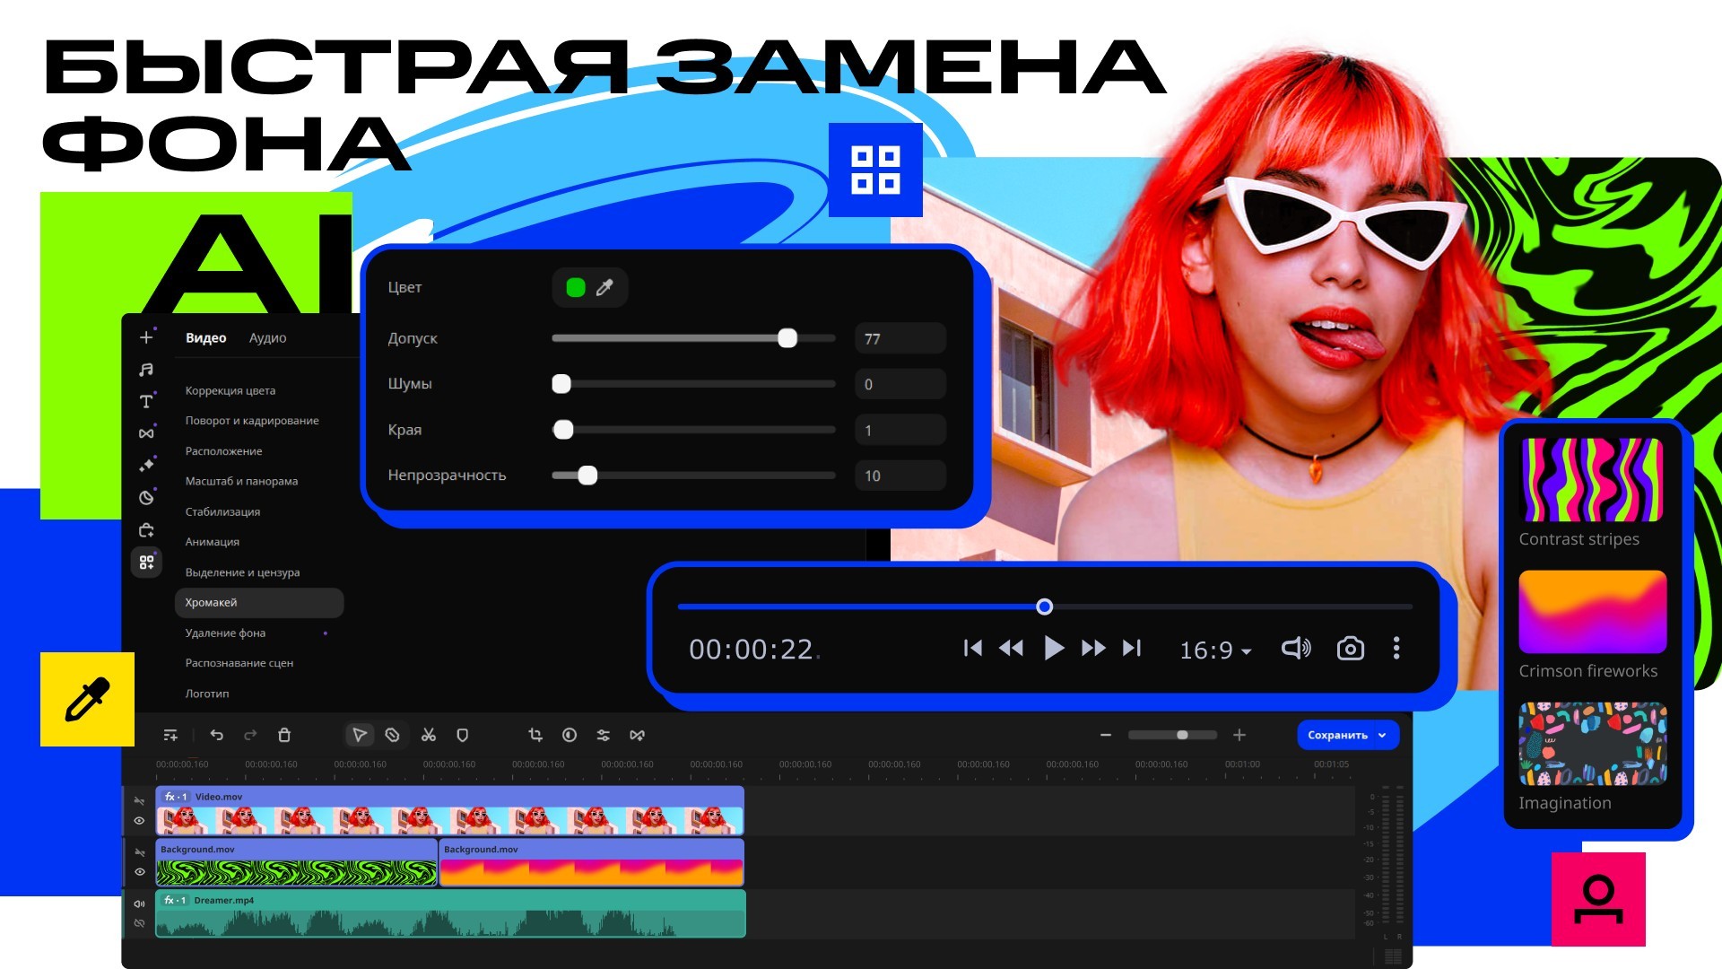The image size is (1722, 969).
Task: Toggle visibility of the Video.mov track
Action: click(139, 821)
